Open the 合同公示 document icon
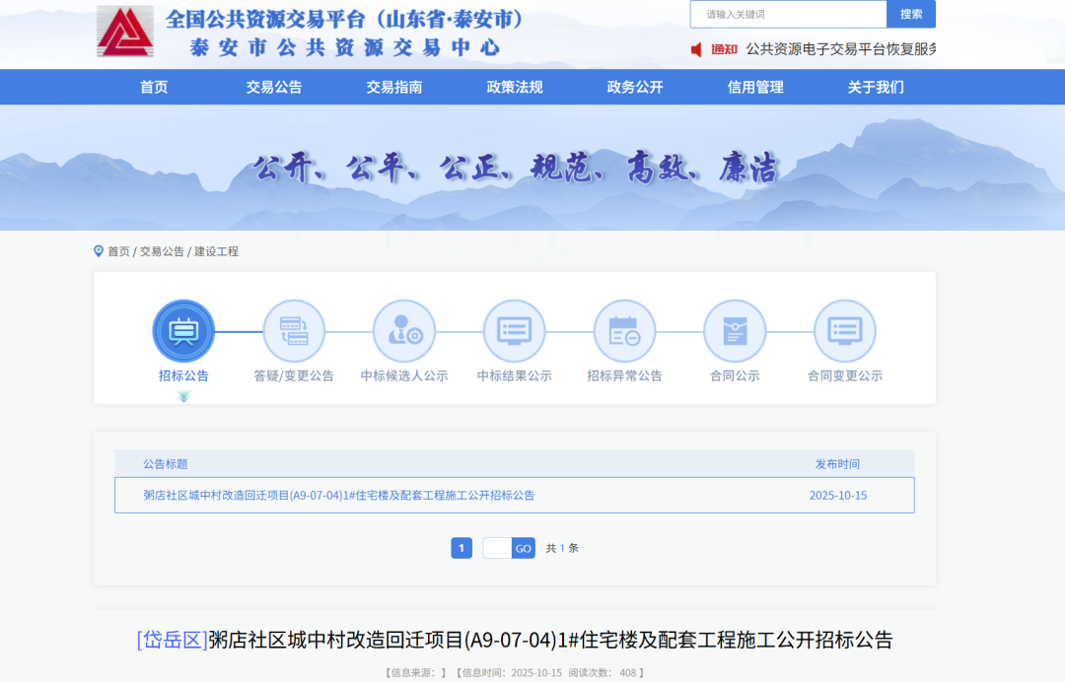The height and width of the screenshot is (682, 1065). coord(735,331)
